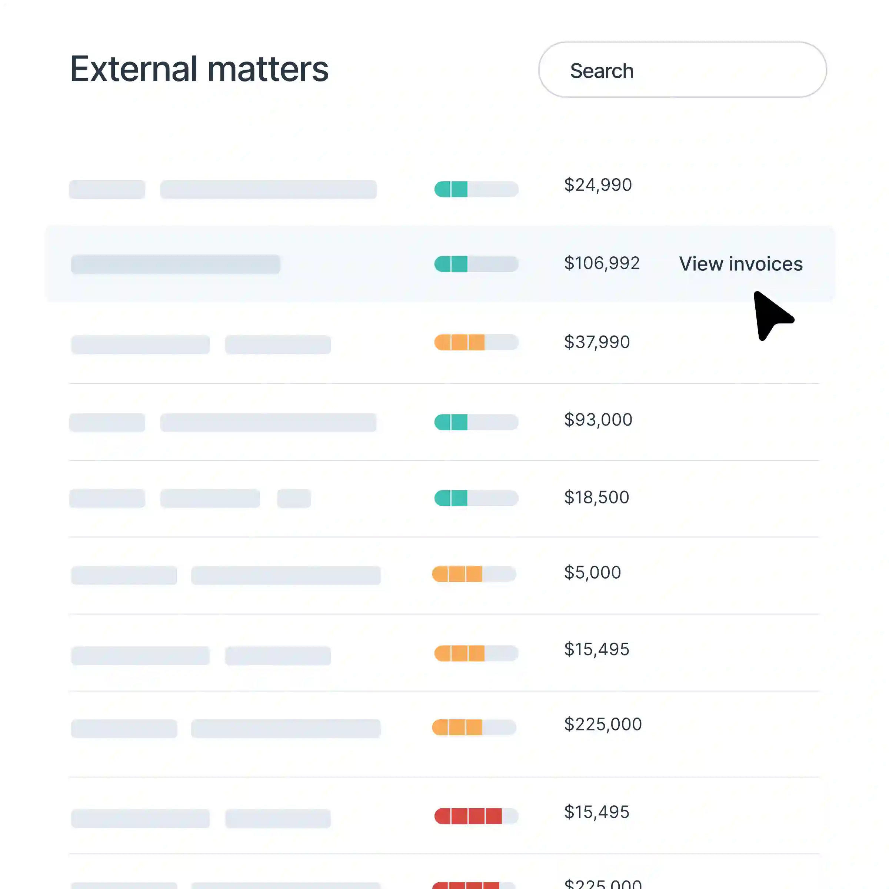The width and height of the screenshot is (889, 889).
Task: Click the $5,000 amount
Action: pos(592,572)
